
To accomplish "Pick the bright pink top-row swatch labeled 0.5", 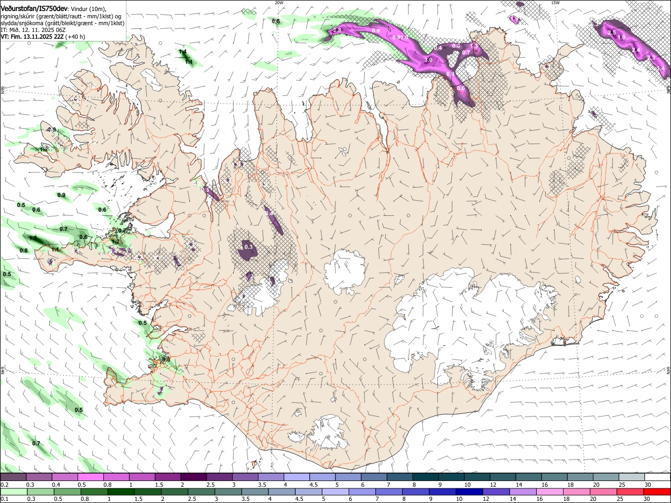I will [x=90, y=477].
